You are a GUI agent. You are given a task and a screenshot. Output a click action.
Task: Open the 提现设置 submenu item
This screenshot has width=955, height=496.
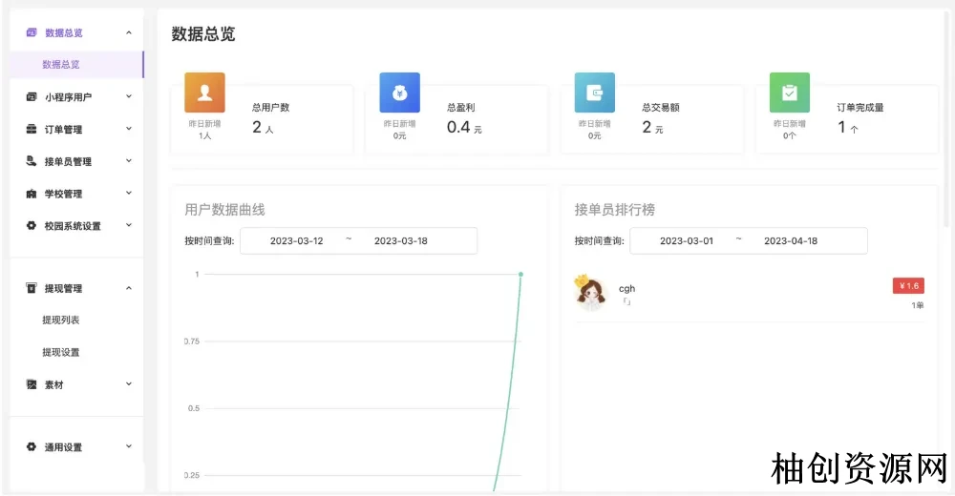point(61,352)
